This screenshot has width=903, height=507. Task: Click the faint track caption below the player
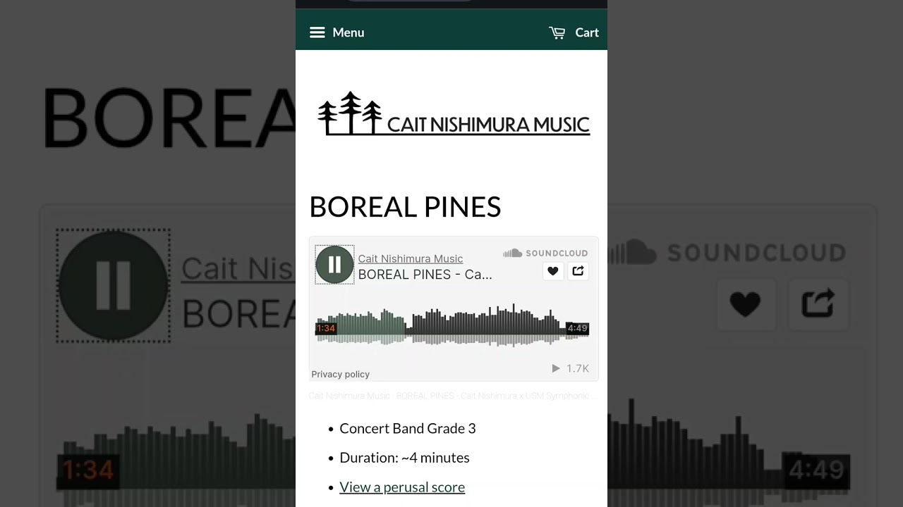click(x=452, y=396)
